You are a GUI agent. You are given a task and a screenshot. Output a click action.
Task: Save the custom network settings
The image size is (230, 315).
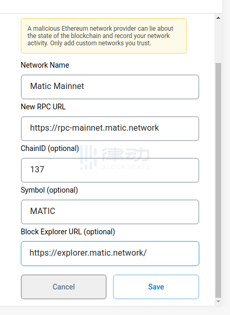click(x=156, y=287)
